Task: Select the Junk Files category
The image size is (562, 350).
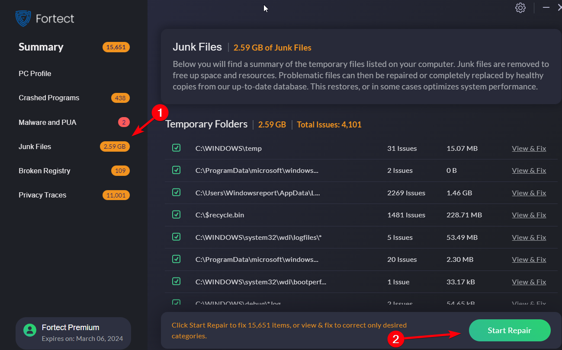Action: coord(35,146)
